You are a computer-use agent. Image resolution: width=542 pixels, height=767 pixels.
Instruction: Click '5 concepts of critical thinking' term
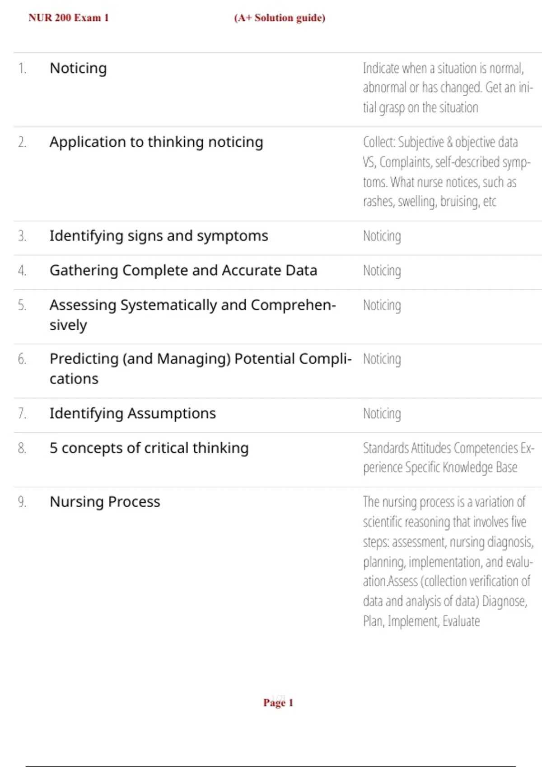149,448
